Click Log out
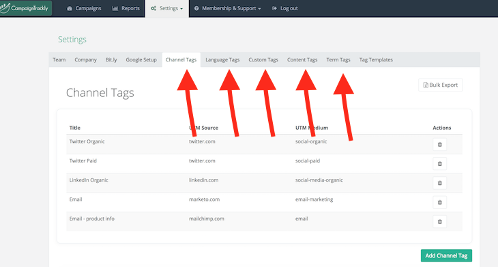This screenshot has height=267, width=498. [285, 8]
